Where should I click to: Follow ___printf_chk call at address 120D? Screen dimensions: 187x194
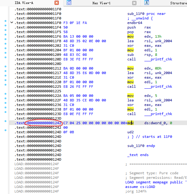(x=158, y=59)
